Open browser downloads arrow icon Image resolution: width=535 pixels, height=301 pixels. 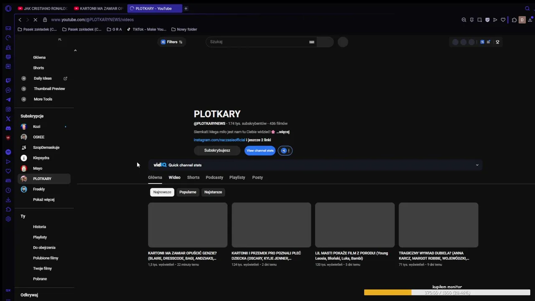click(x=530, y=20)
